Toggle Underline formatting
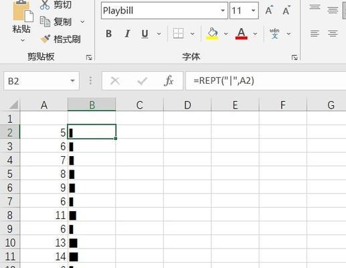Viewport: 346px width, 268px height. pyautogui.click(x=145, y=34)
